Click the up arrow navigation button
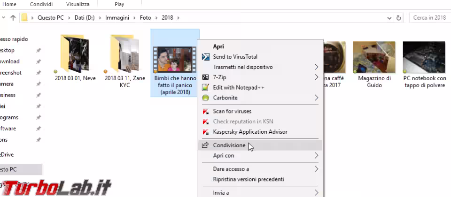 pyautogui.click(x=13, y=18)
